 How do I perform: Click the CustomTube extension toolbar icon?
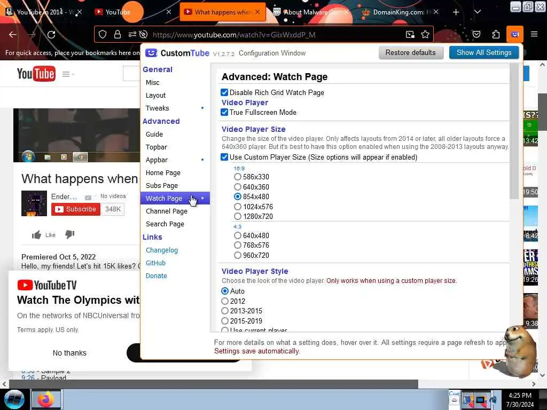coord(515,34)
